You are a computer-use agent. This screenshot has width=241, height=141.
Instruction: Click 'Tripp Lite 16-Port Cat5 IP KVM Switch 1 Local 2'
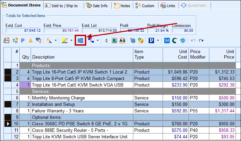tap(79, 72)
